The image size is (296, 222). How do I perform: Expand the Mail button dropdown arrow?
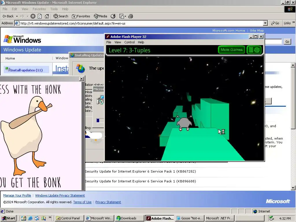pyautogui.click(x=125, y=16)
